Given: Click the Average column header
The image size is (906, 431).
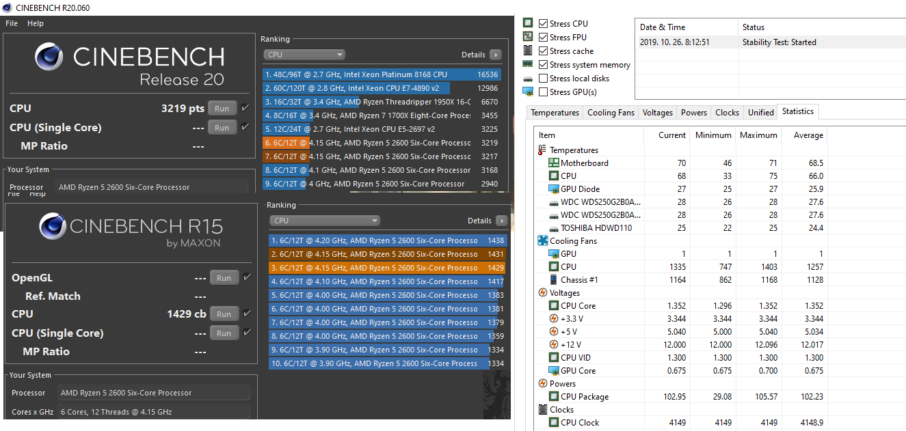Looking at the screenshot, I should pyautogui.click(x=804, y=135).
